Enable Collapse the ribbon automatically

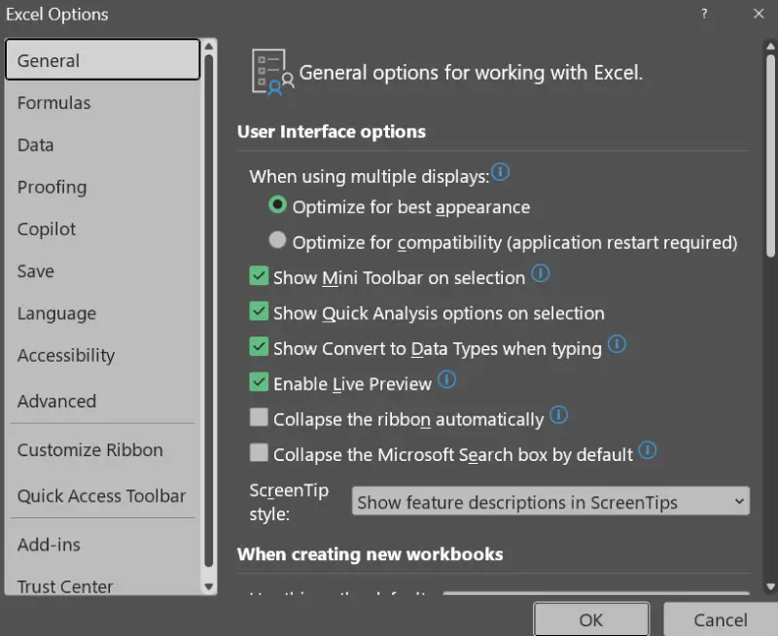(x=259, y=418)
